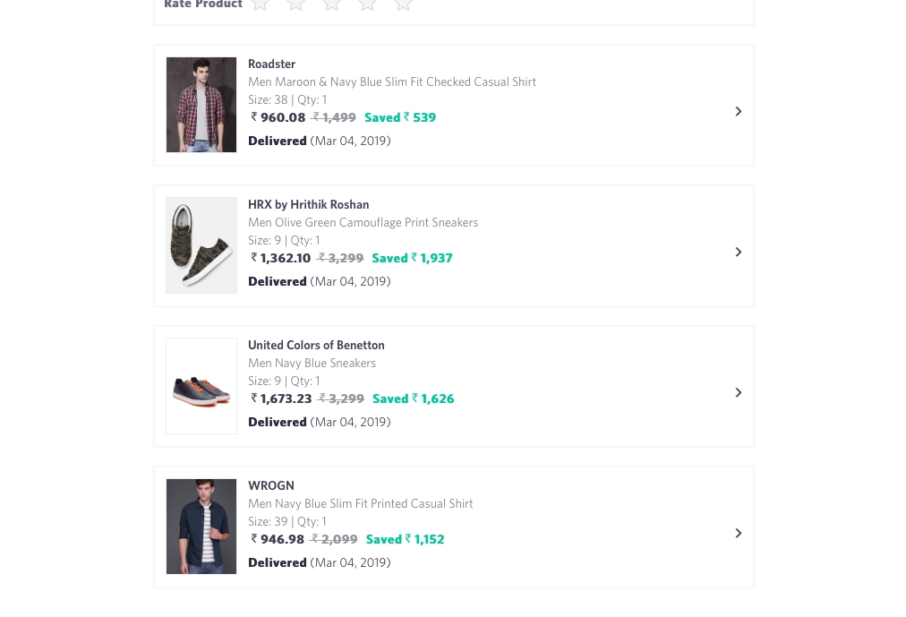Select the fifth rating star
This screenshot has width=906, height=617.
point(403,5)
